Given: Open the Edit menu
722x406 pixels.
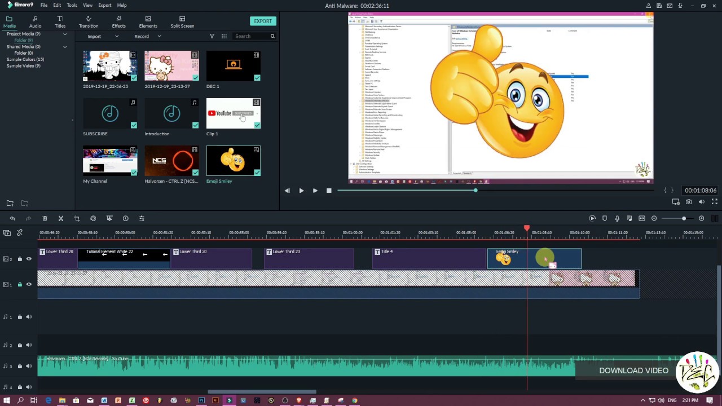Looking at the screenshot, I should [x=57, y=5].
